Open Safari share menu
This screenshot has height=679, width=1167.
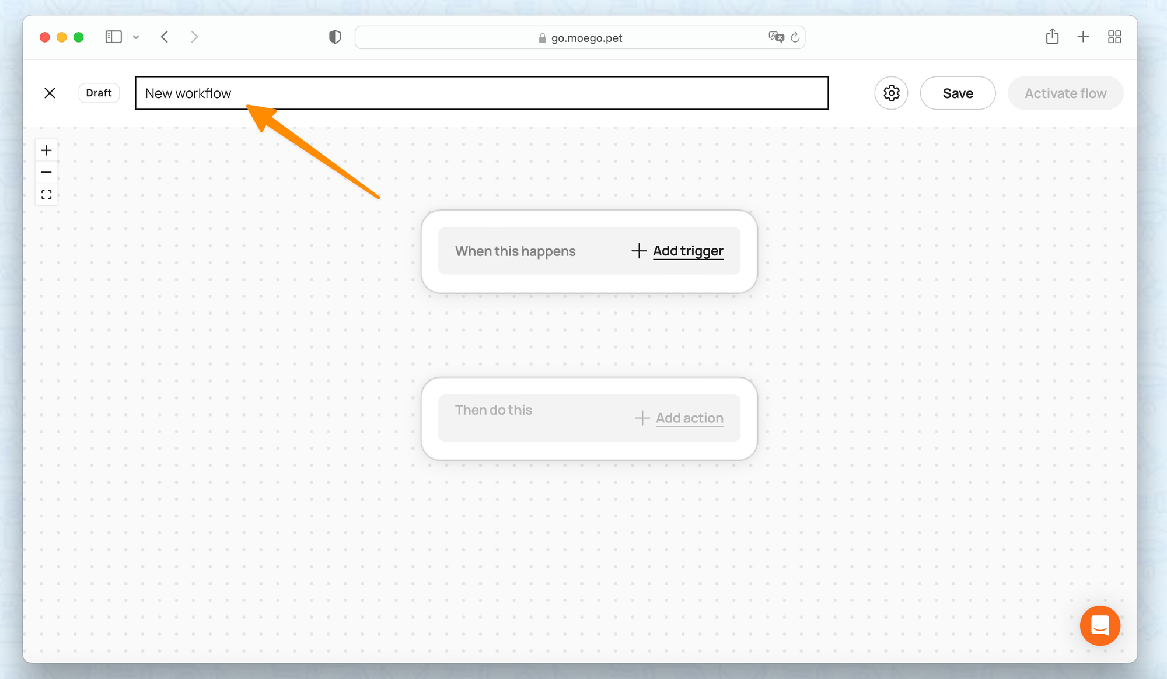click(x=1052, y=37)
